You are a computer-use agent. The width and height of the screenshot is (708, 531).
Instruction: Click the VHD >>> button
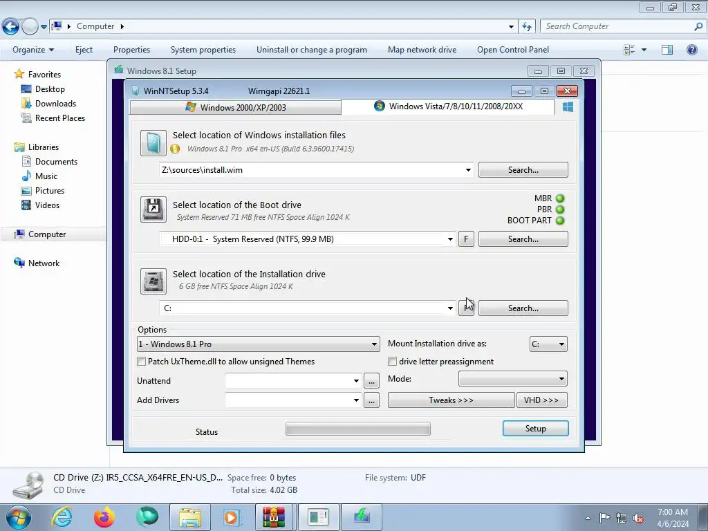click(541, 400)
